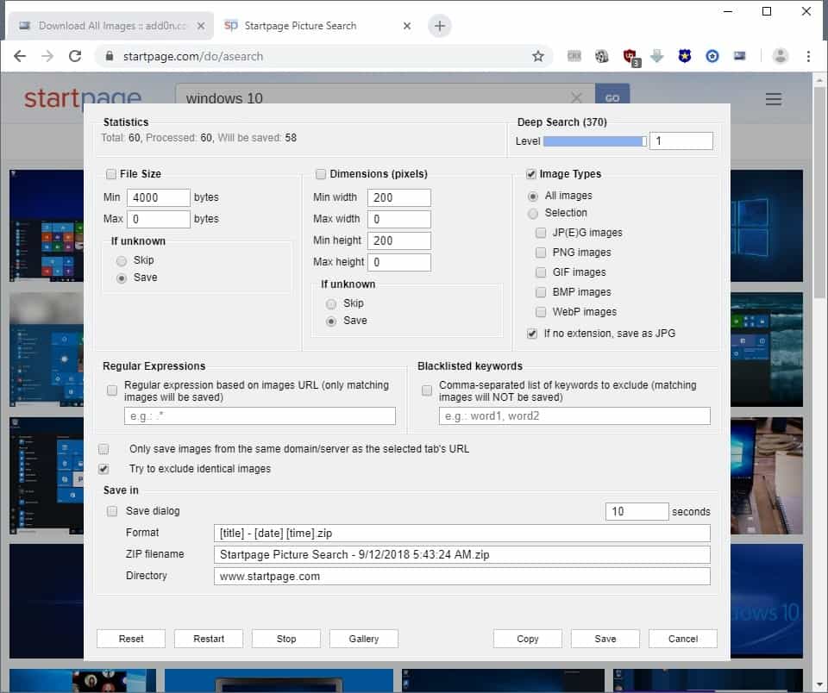Click the Gallery button
The image size is (828, 693).
point(364,639)
